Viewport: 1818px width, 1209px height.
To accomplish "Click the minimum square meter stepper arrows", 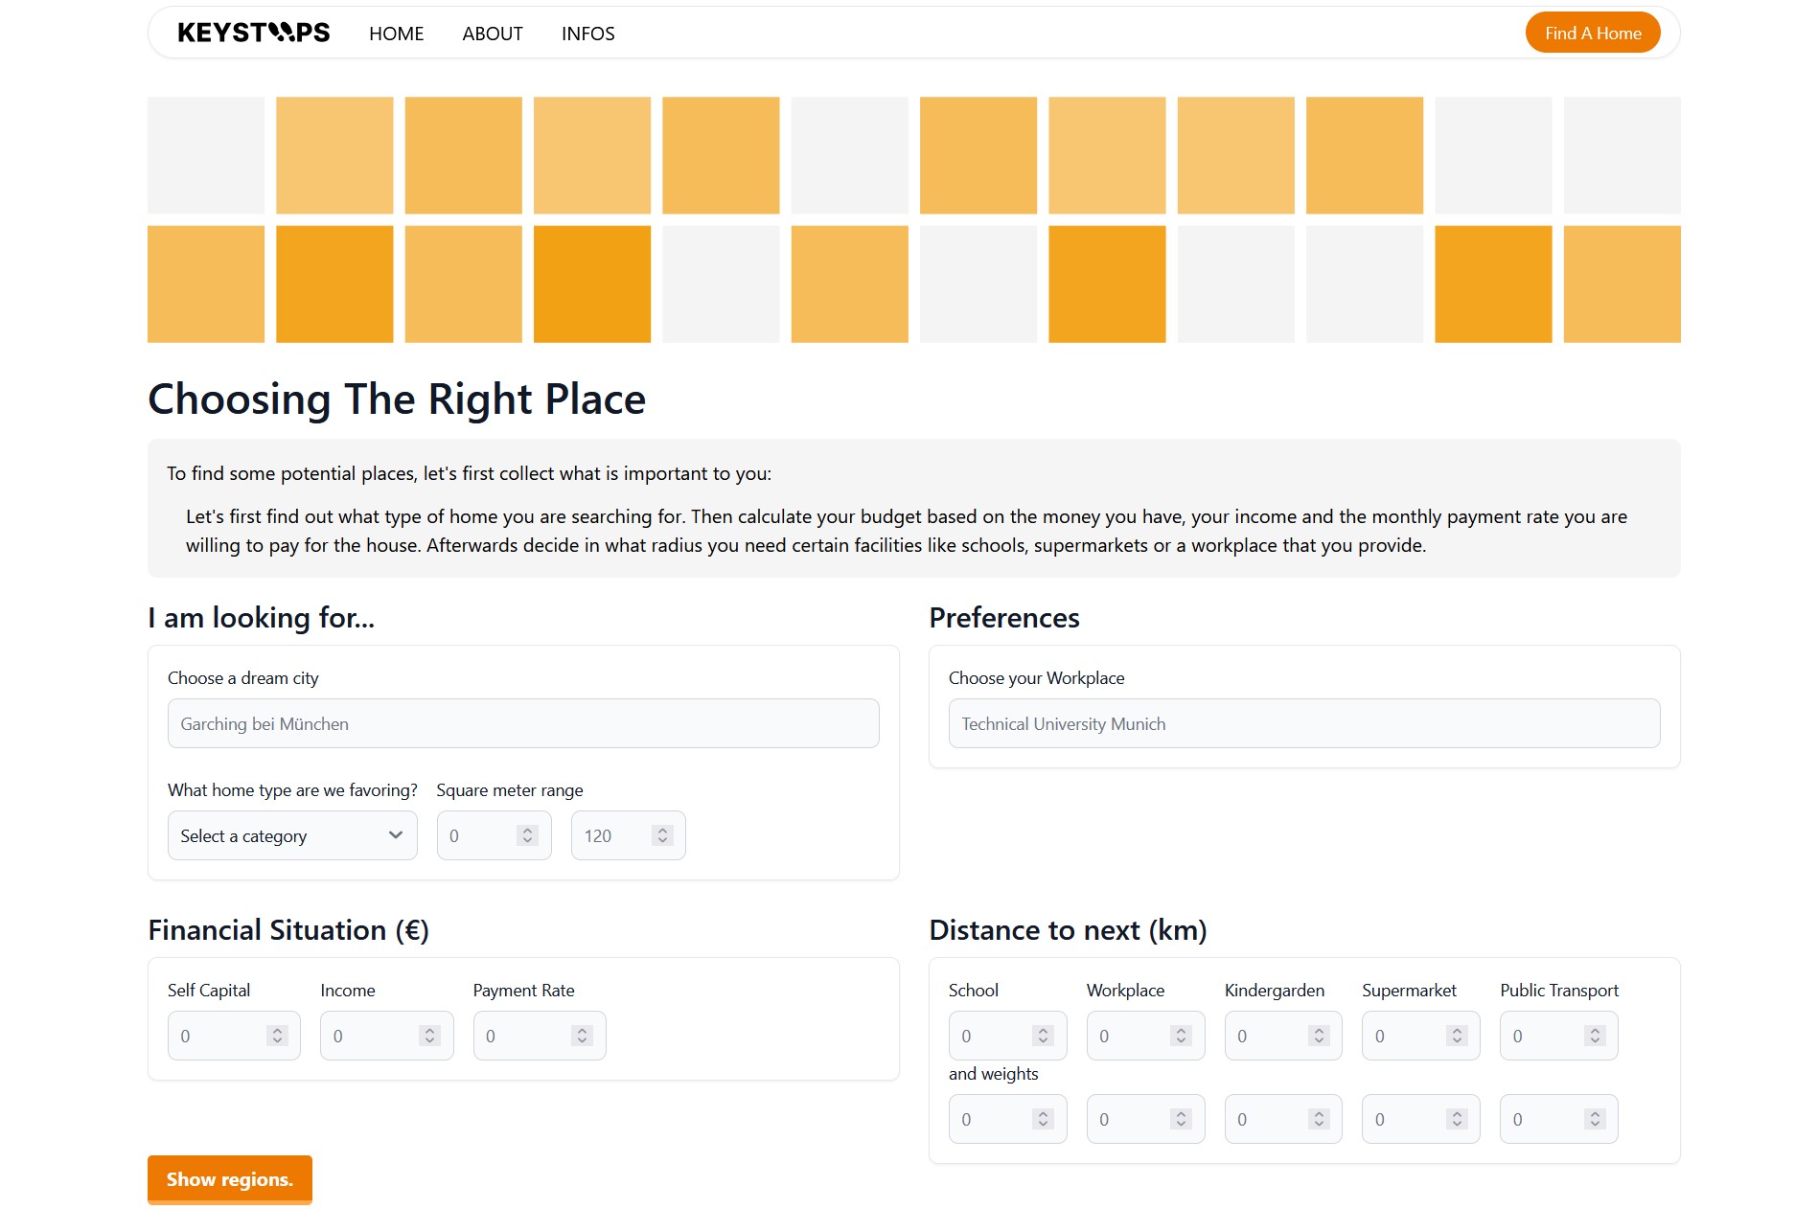I will (527, 835).
